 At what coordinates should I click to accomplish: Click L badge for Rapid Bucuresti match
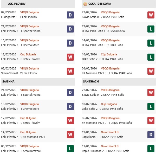pyautogui.click(x=151, y=149)
